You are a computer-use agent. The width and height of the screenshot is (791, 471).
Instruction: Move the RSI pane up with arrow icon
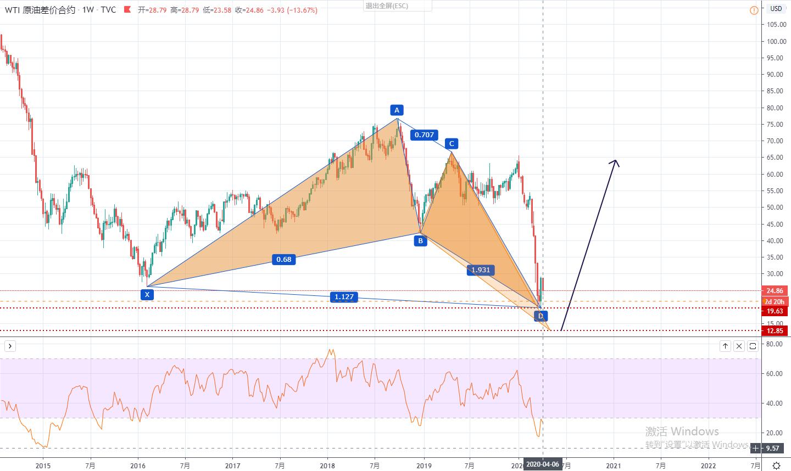coord(726,346)
